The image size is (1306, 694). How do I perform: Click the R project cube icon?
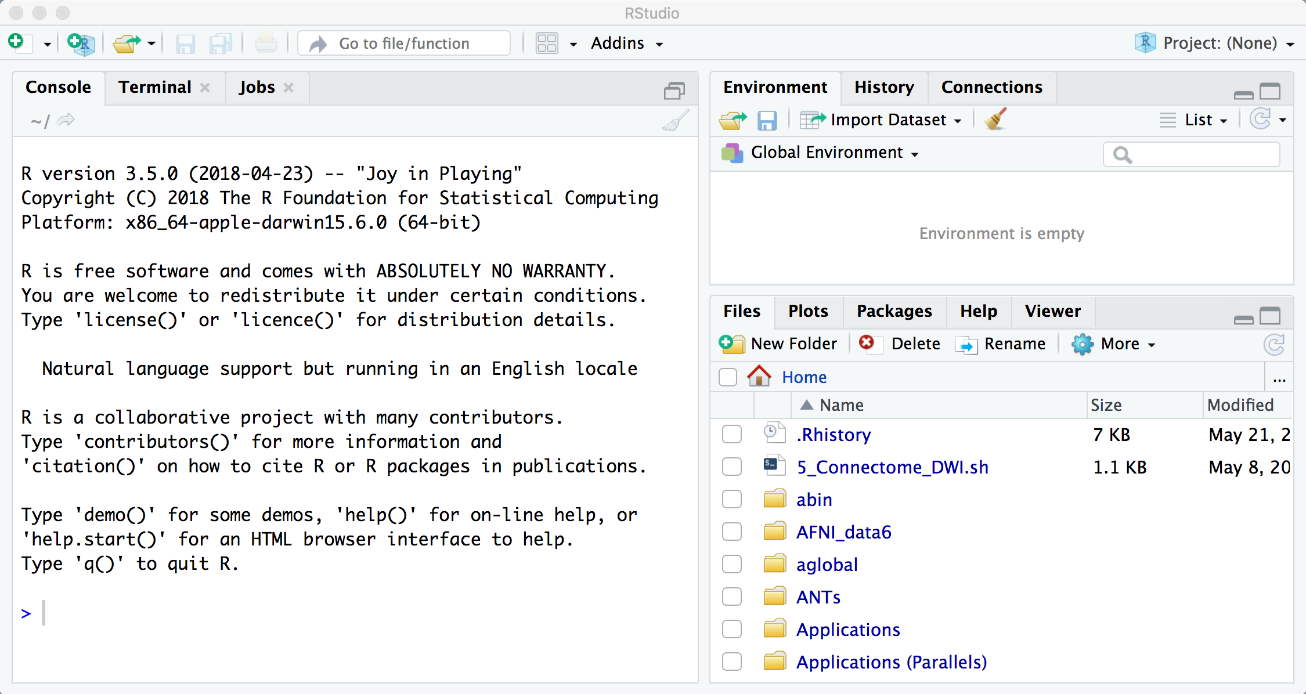click(1145, 43)
